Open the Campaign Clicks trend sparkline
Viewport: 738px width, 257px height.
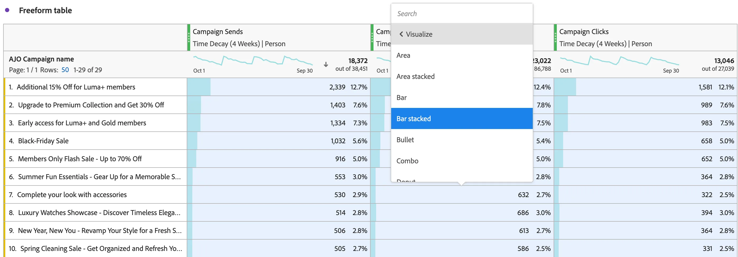tap(619, 60)
